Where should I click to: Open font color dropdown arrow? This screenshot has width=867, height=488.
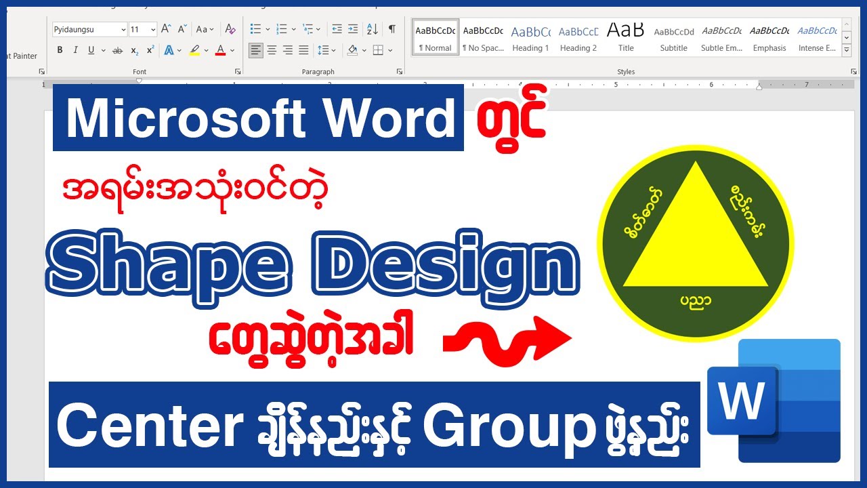click(232, 50)
